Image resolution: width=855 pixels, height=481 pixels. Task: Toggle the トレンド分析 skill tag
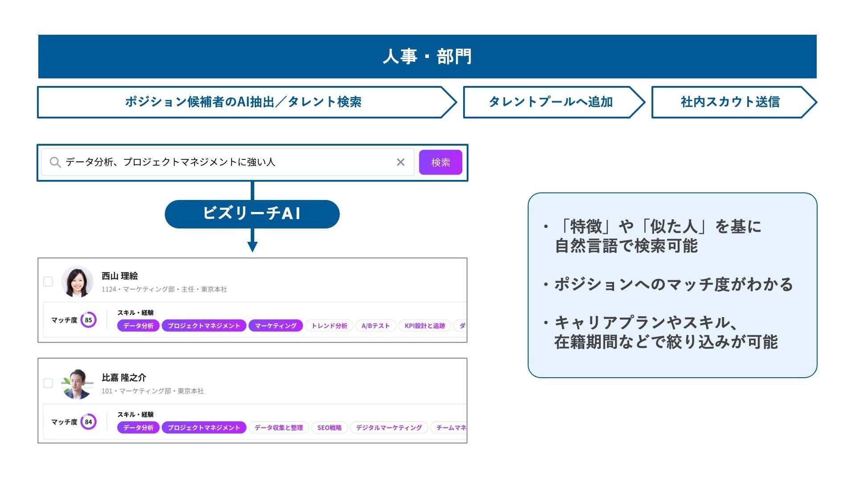pos(329,326)
